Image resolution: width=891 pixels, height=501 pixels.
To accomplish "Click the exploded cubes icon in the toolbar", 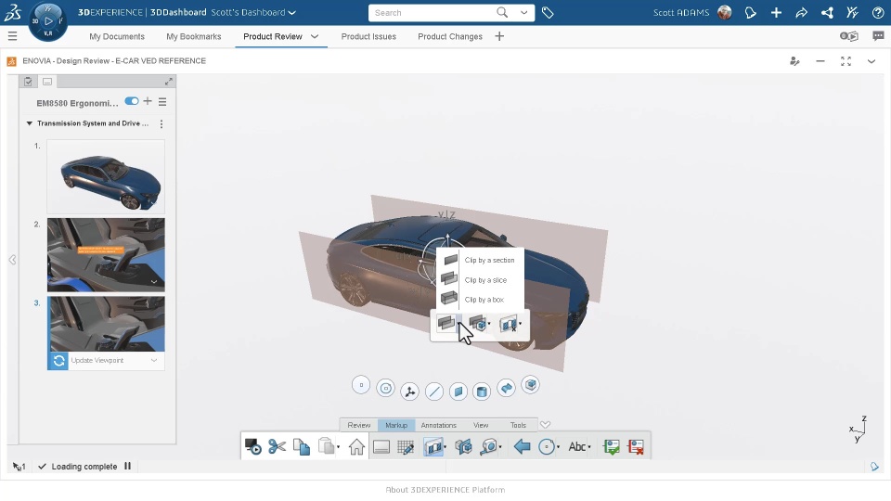I will click(x=464, y=447).
